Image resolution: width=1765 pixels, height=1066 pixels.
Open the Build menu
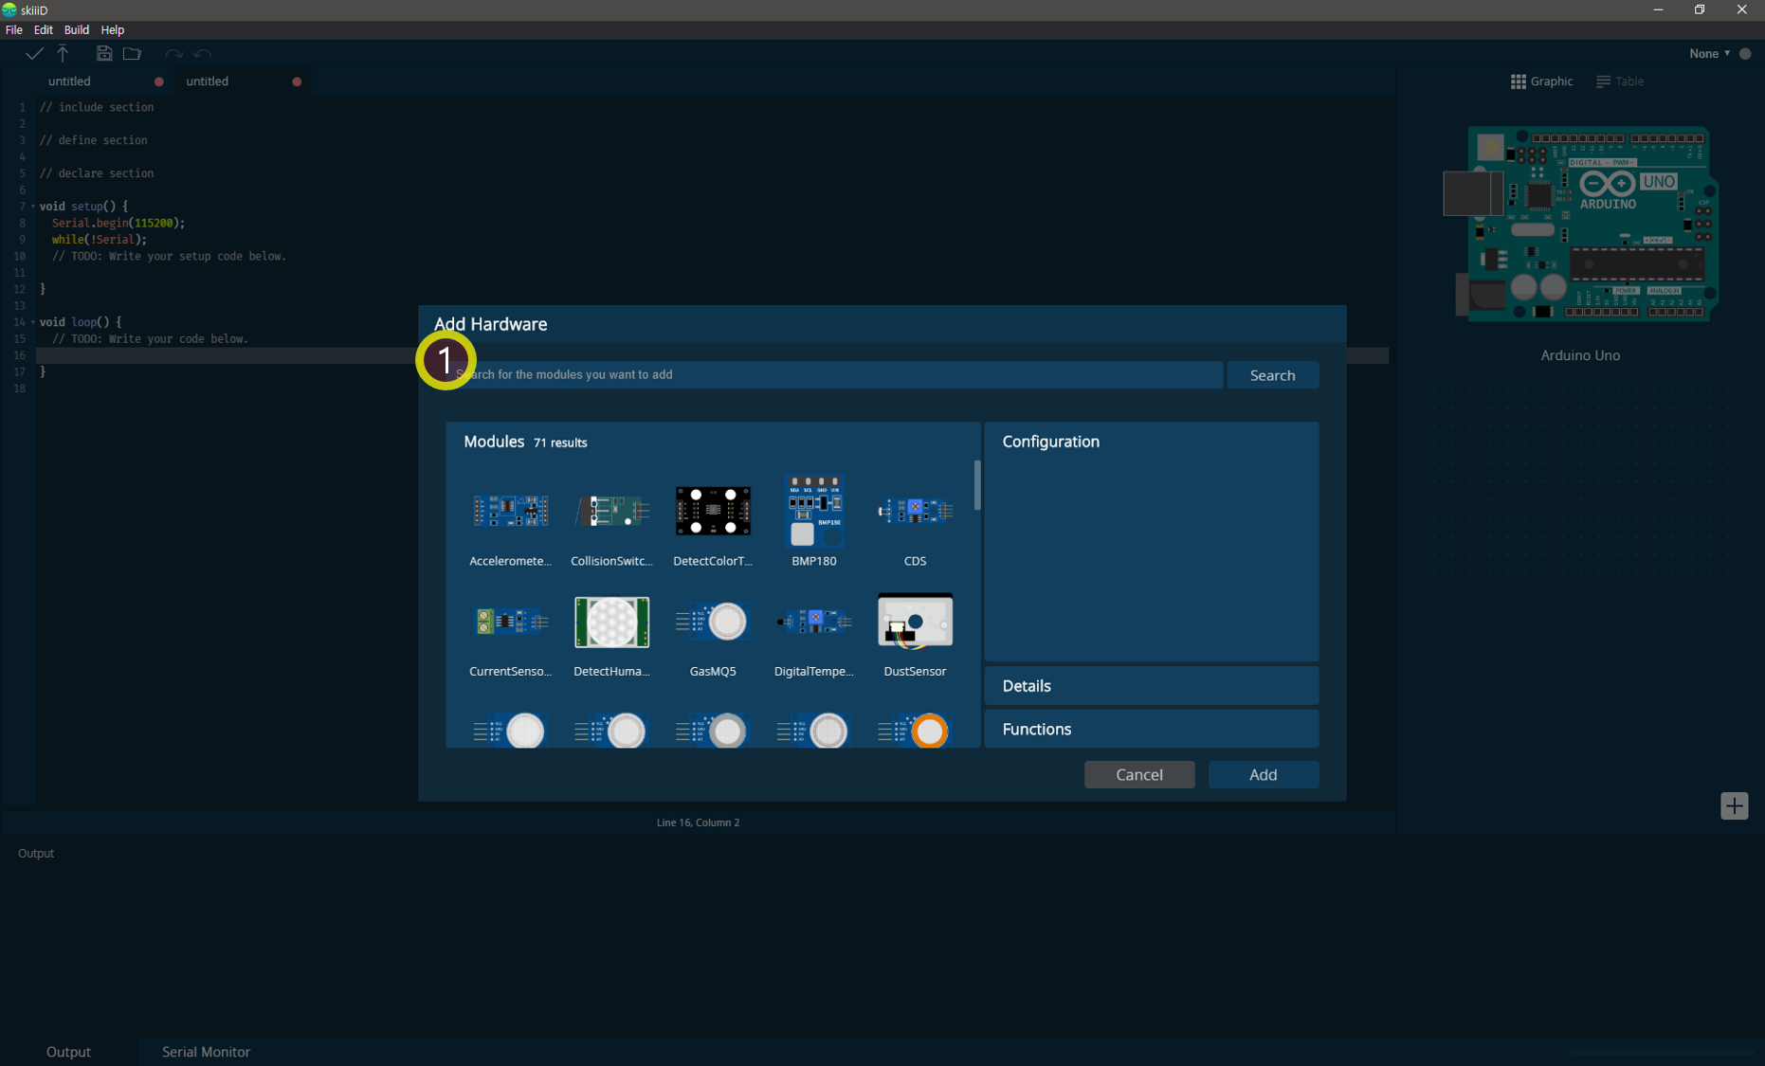pyautogui.click(x=76, y=29)
